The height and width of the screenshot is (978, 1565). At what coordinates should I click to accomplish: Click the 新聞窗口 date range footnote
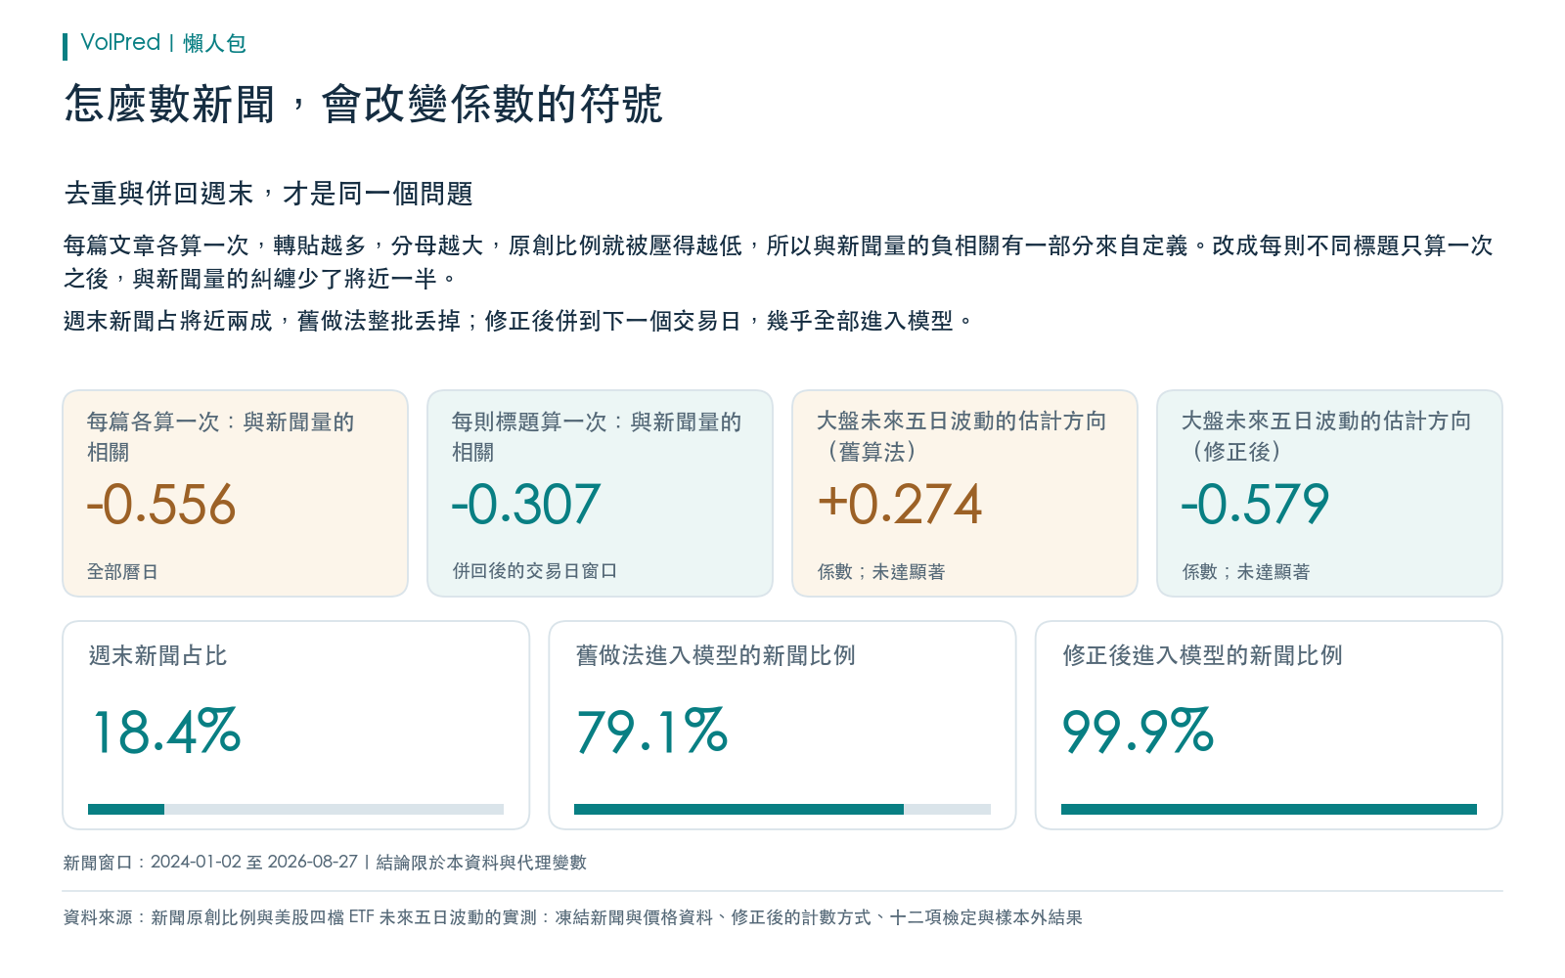point(325,863)
